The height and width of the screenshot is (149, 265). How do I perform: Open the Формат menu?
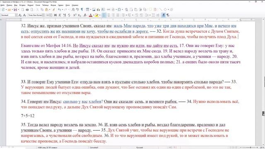click(31, 5)
